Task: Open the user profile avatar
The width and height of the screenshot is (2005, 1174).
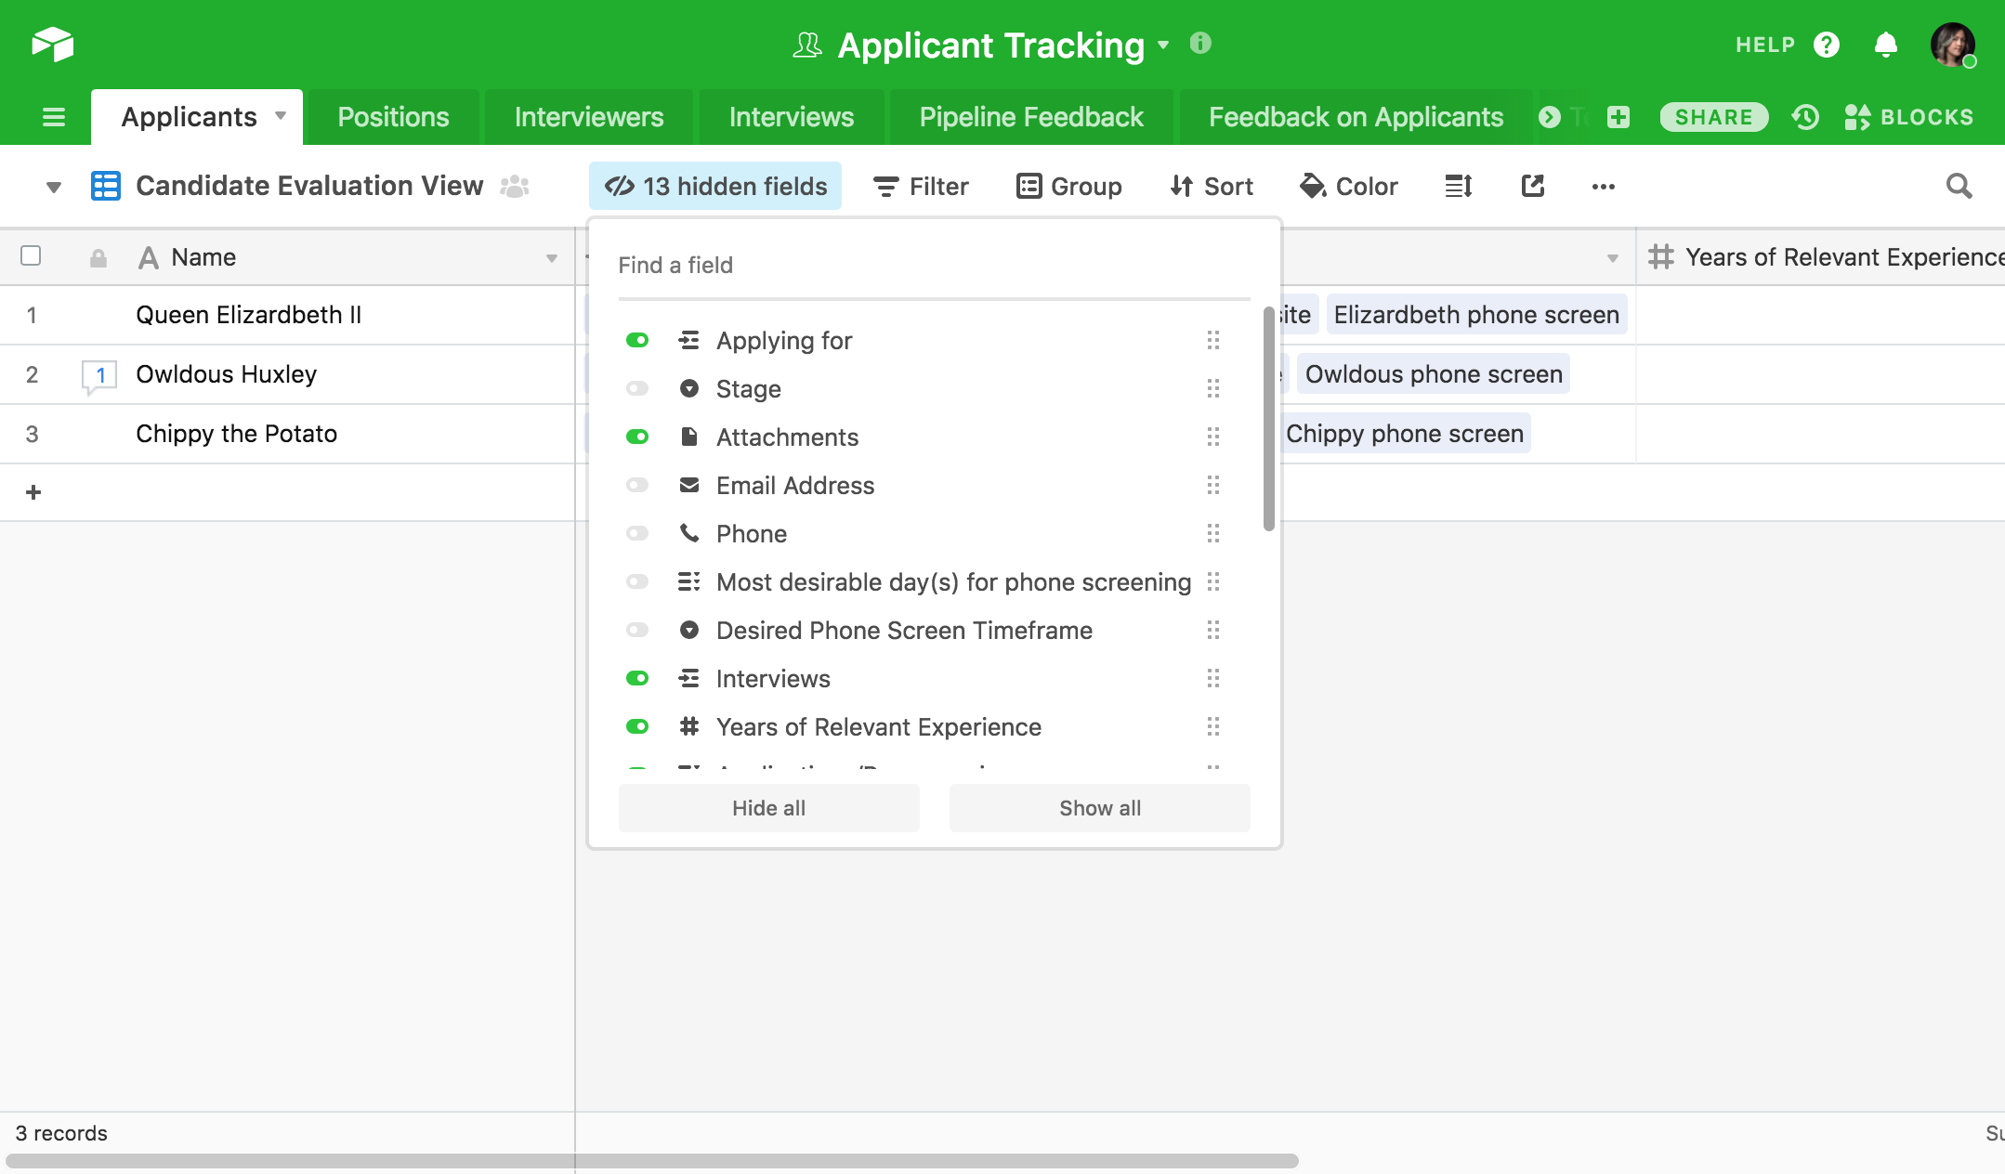Action: click(x=1953, y=45)
